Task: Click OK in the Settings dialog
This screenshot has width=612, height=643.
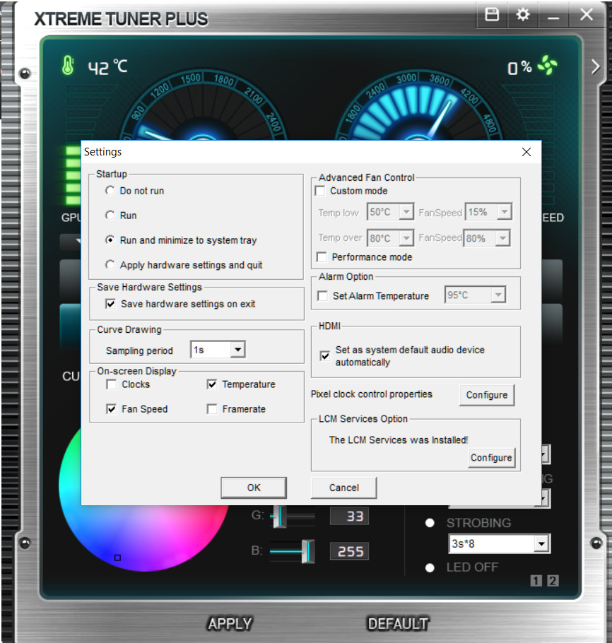Action: [x=254, y=488]
